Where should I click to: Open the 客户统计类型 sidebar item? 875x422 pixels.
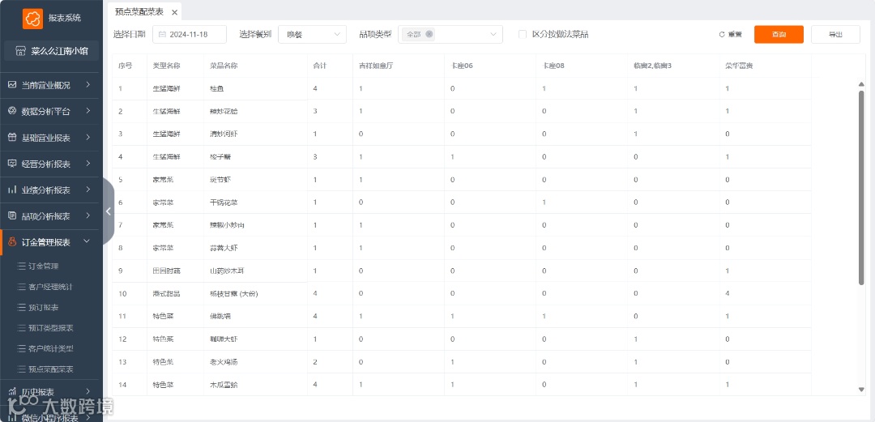(51, 349)
